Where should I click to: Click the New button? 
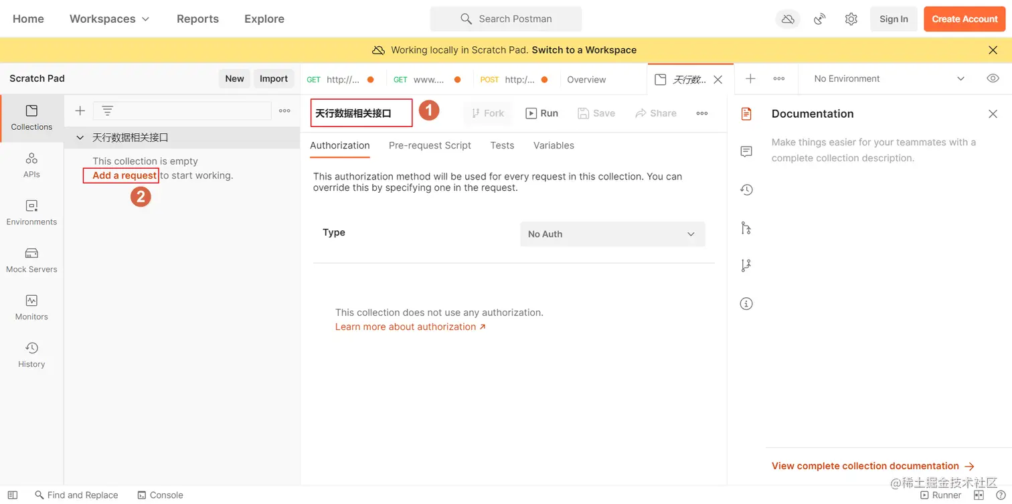click(x=234, y=78)
